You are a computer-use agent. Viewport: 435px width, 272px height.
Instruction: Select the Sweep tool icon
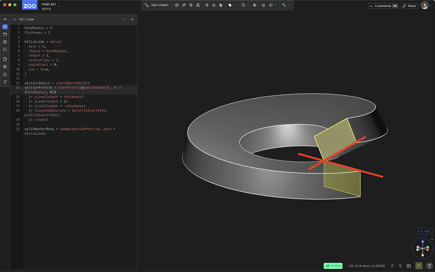184,5
